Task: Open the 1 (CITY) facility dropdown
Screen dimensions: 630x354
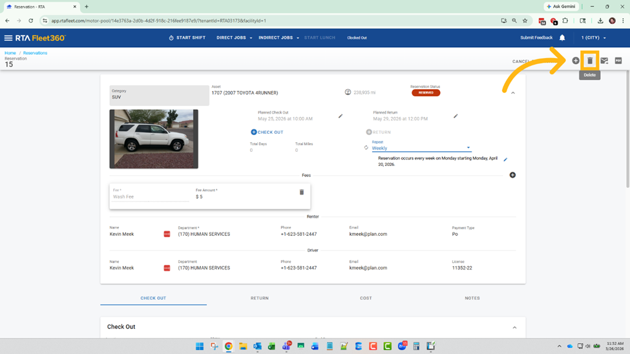Action: (593, 38)
